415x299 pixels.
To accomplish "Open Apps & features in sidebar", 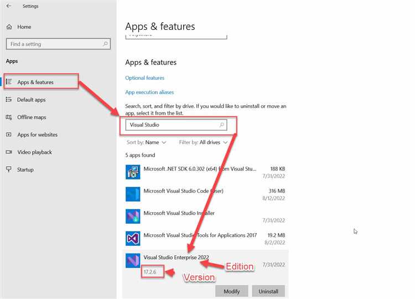I will point(35,82).
